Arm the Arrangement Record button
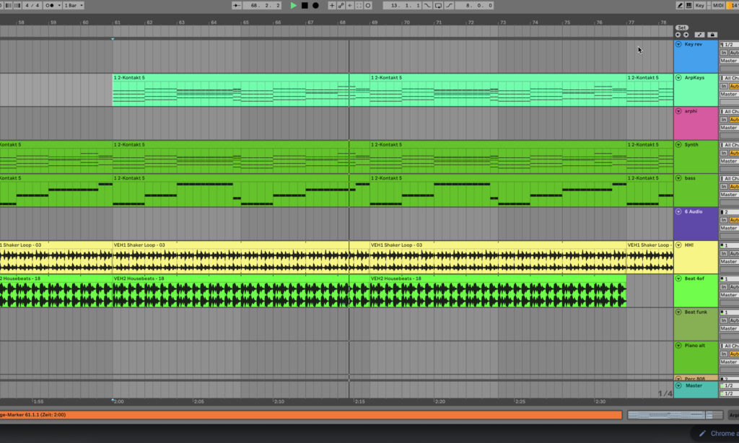 [x=315, y=6]
